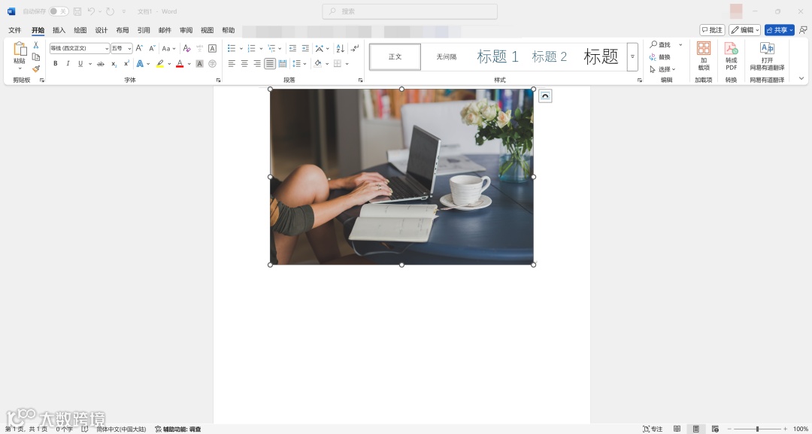The width and height of the screenshot is (812, 434).
Task: Click the red font color button
Action: point(180,64)
